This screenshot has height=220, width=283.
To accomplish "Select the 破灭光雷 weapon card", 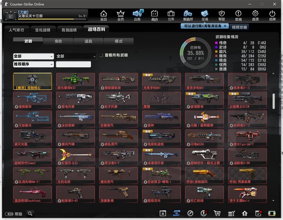I will (x=32, y=138).
